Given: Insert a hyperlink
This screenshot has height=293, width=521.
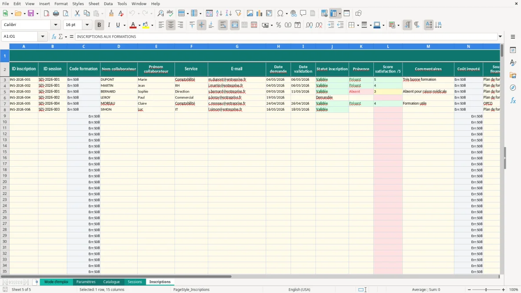Looking at the screenshot, I should coord(293,13).
